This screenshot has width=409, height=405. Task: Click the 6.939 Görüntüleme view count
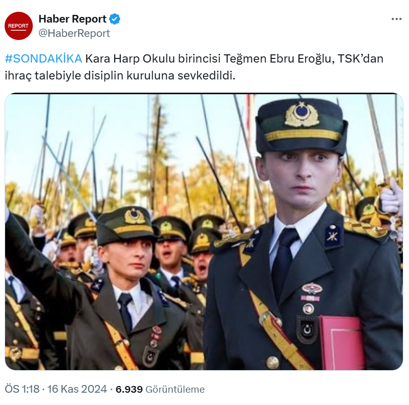[160, 389]
